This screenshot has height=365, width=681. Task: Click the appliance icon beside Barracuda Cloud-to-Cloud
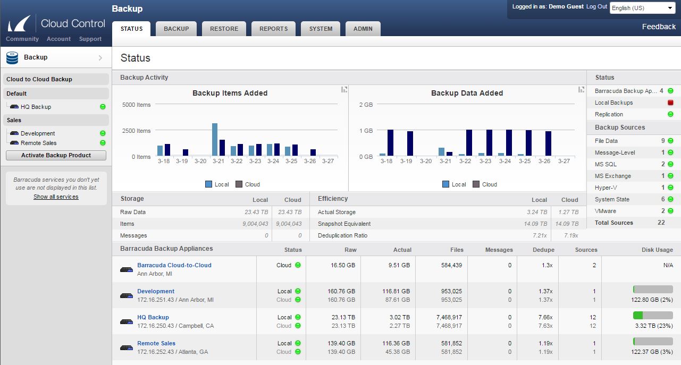tap(127, 269)
